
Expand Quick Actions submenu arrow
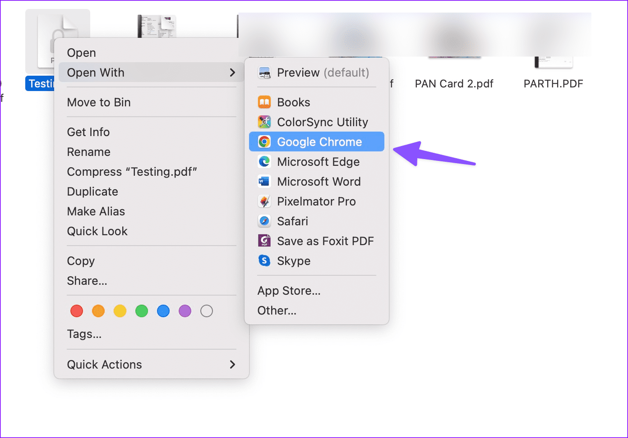(232, 365)
